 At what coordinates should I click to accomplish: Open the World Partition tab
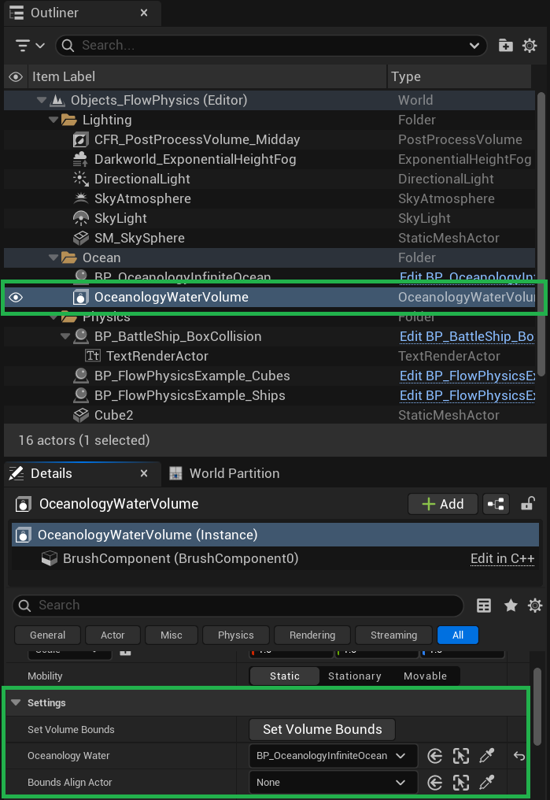point(225,473)
